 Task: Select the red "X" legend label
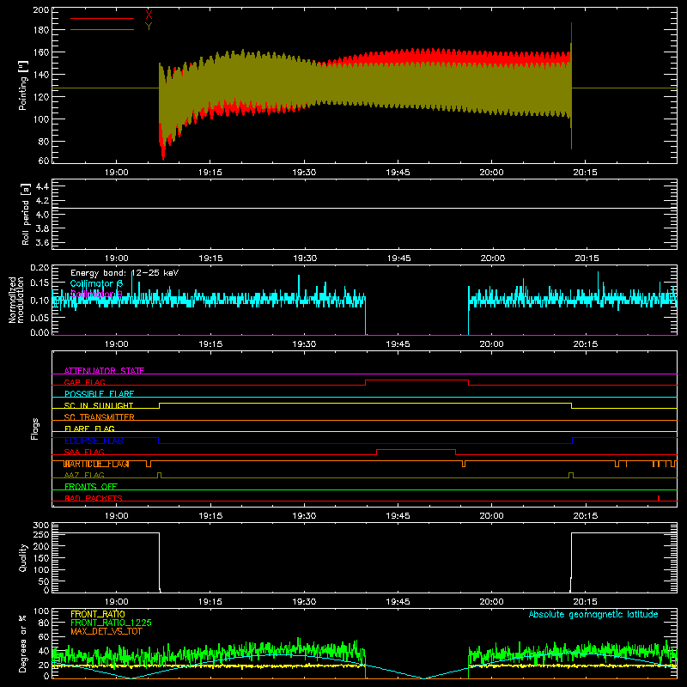149,15
